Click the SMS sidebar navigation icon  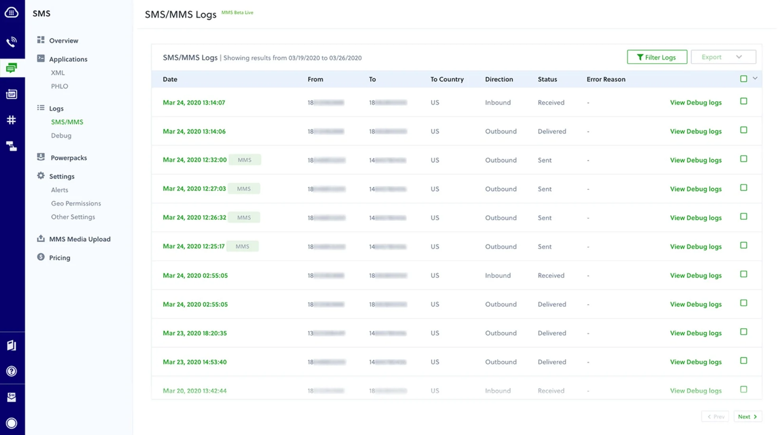(12, 68)
